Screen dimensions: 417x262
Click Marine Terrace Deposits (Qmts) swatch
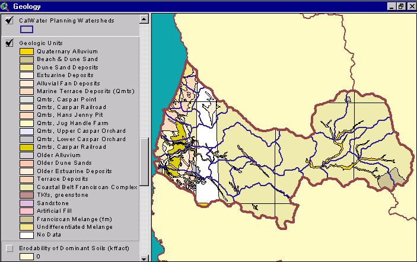[x=27, y=91]
